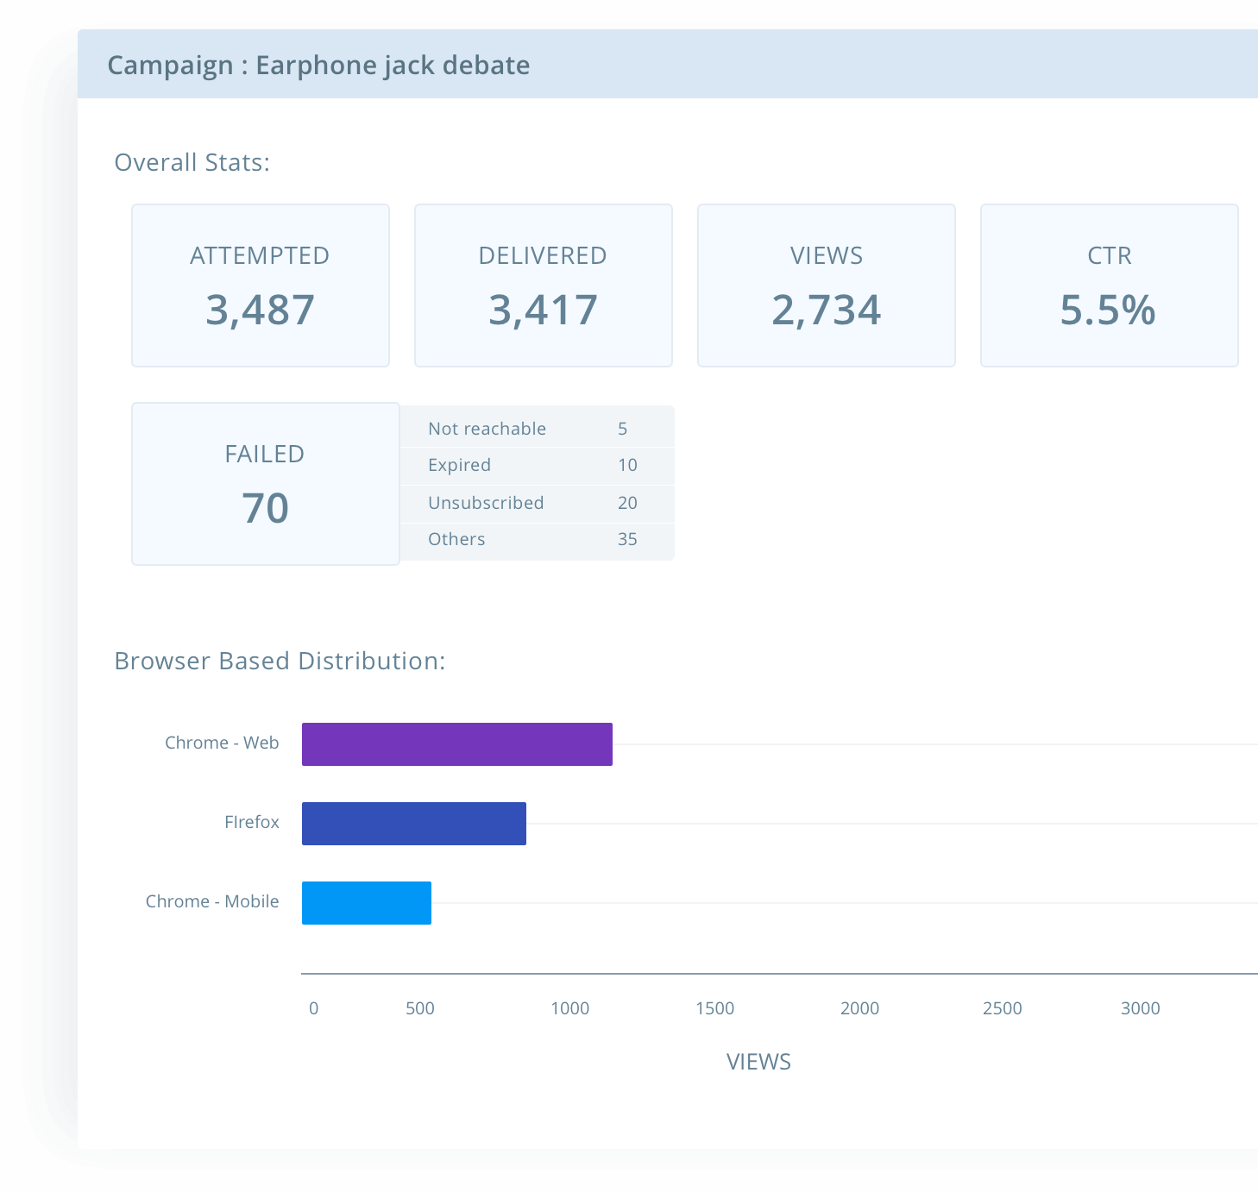
Task: Click the Overall Stats heading
Action: tap(192, 162)
